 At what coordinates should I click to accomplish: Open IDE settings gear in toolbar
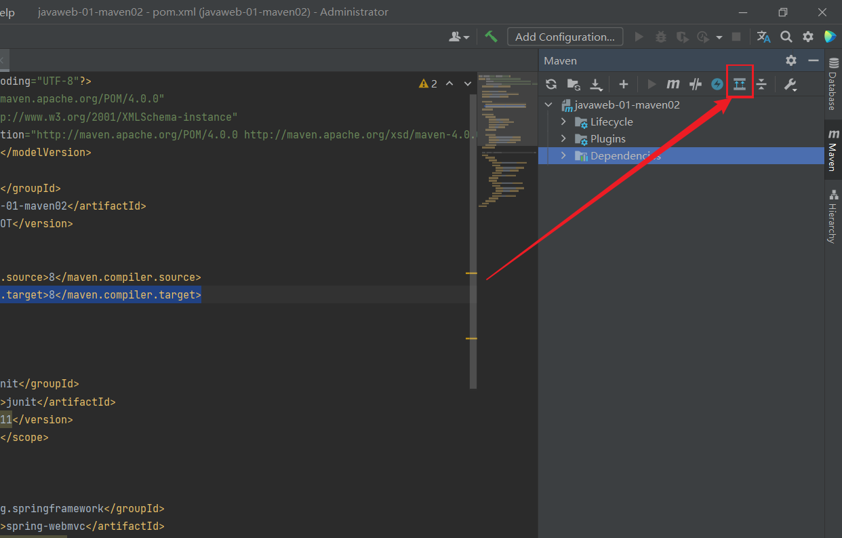coord(808,37)
